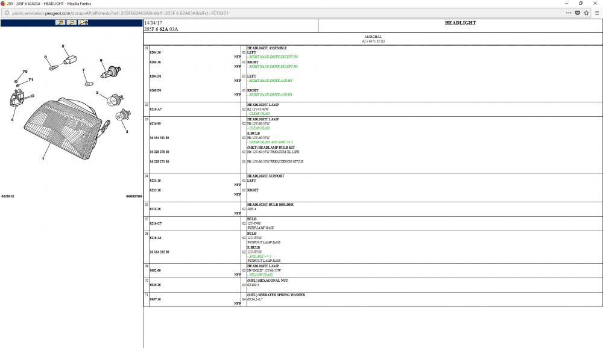Select callout number 2 in the diagram
Screen dimensions: 603x351
tap(97, 93)
